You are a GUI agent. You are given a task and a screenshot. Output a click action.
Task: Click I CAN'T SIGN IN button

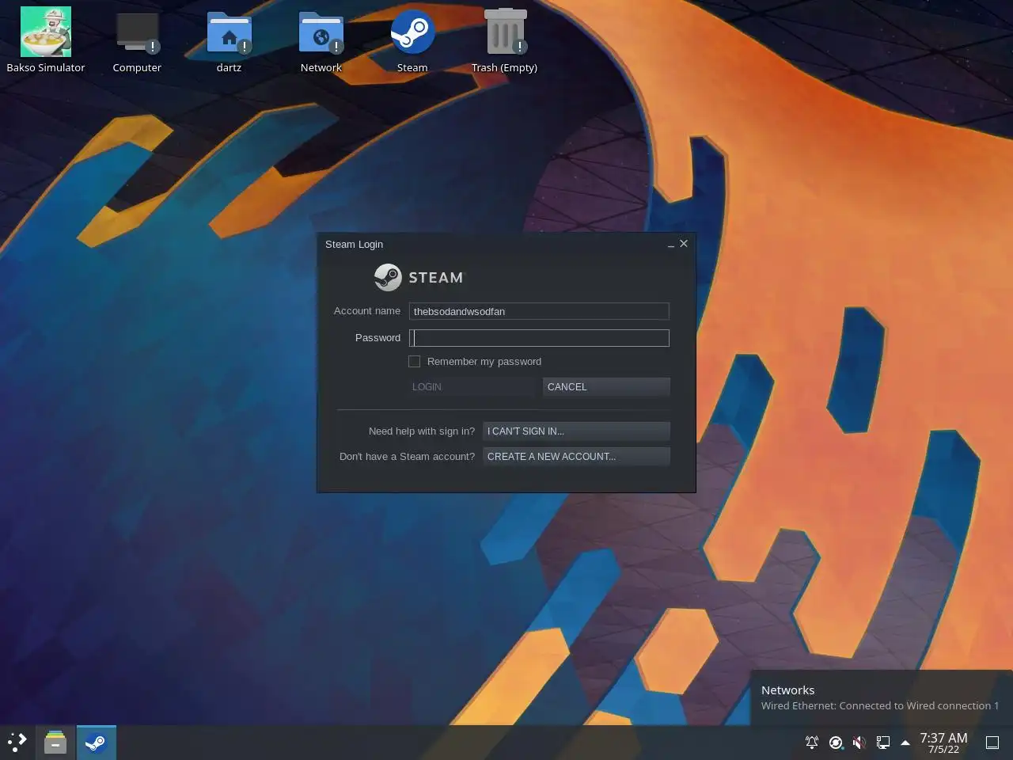point(576,431)
